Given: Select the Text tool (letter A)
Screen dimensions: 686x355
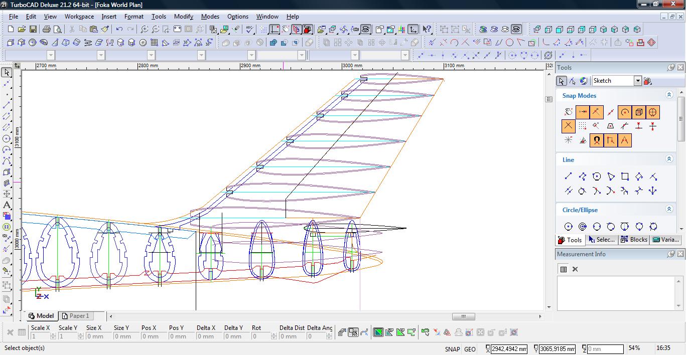Looking at the screenshot, I should pyautogui.click(x=7, y=205).
